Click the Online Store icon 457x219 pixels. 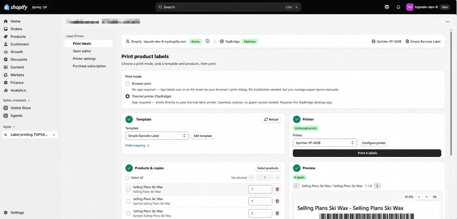click(x=6, y=108)
